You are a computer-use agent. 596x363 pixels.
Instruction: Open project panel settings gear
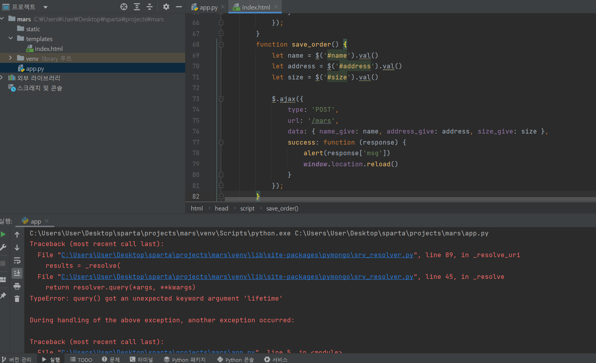click(166, 7)
